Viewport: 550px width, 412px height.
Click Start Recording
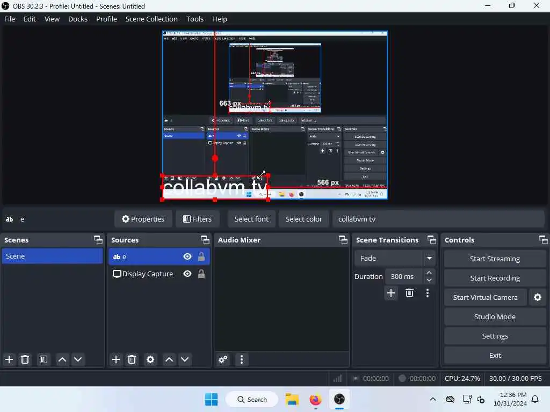(495, 278)
